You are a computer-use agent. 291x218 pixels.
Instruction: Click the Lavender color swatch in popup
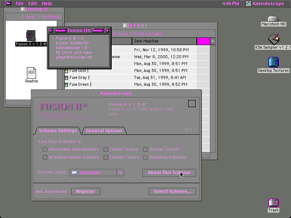point(75,173)
